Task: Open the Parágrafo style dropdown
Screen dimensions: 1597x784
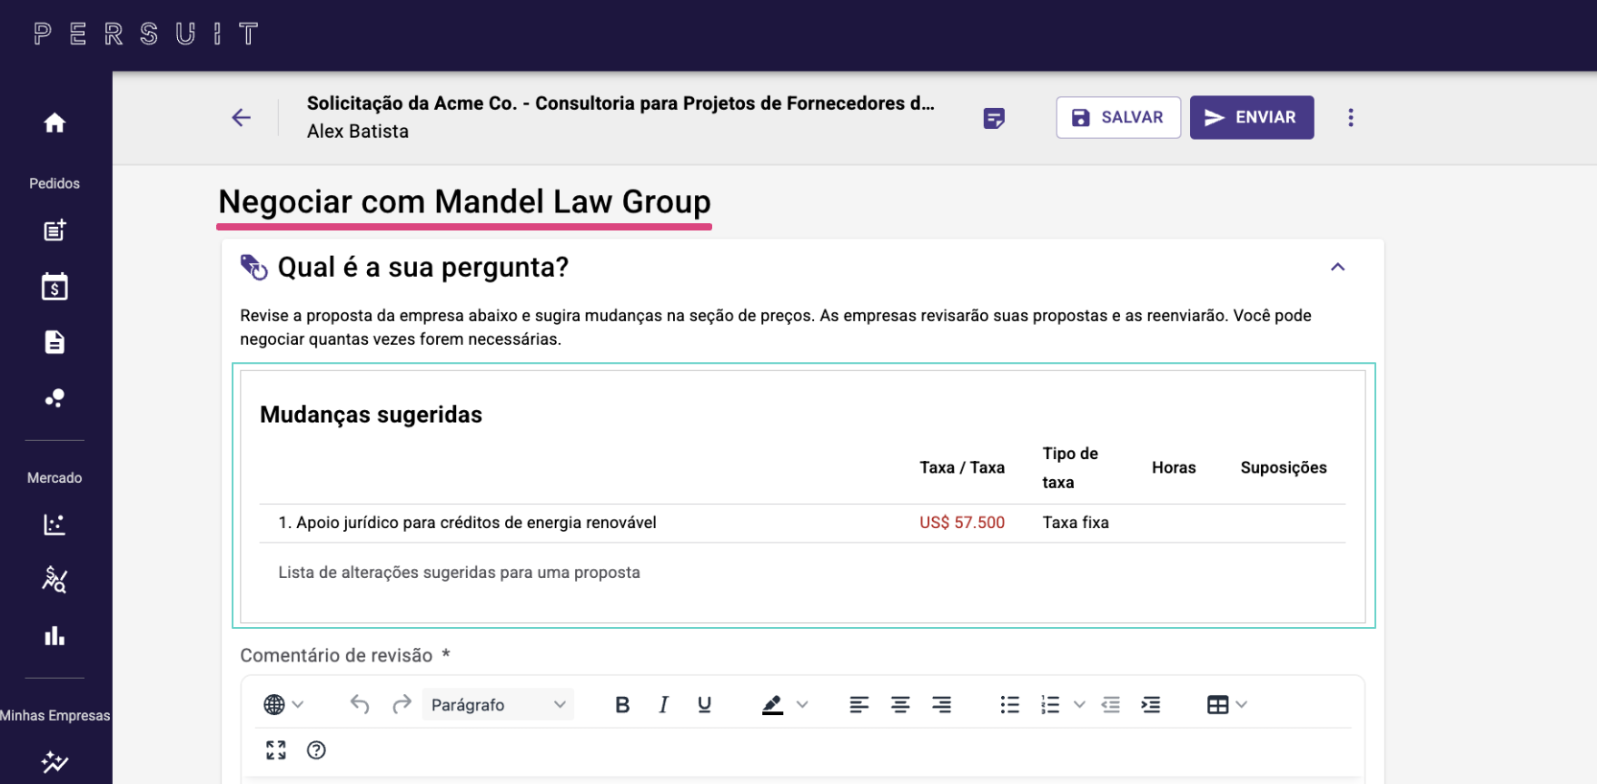Action: pyautogui.click(x=498, y=704)
